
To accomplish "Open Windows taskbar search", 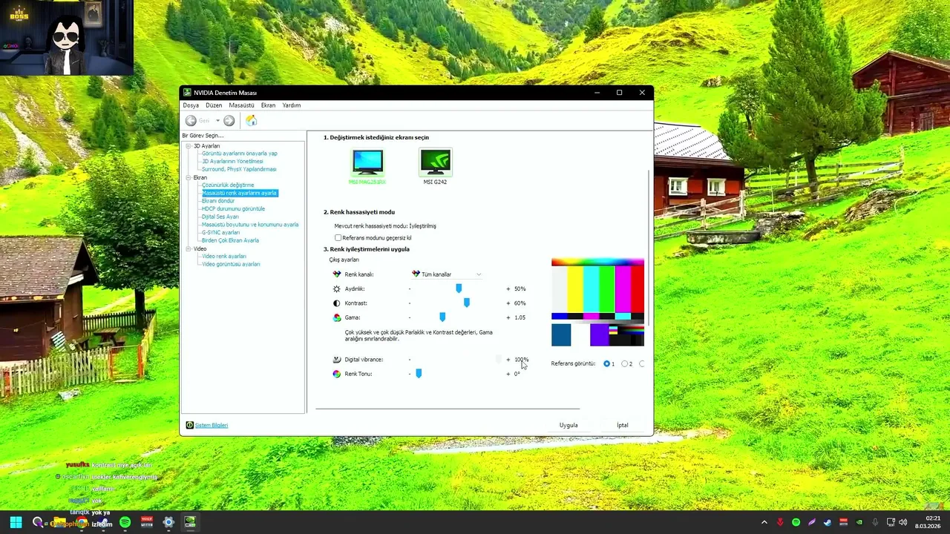I will [38, 522].
